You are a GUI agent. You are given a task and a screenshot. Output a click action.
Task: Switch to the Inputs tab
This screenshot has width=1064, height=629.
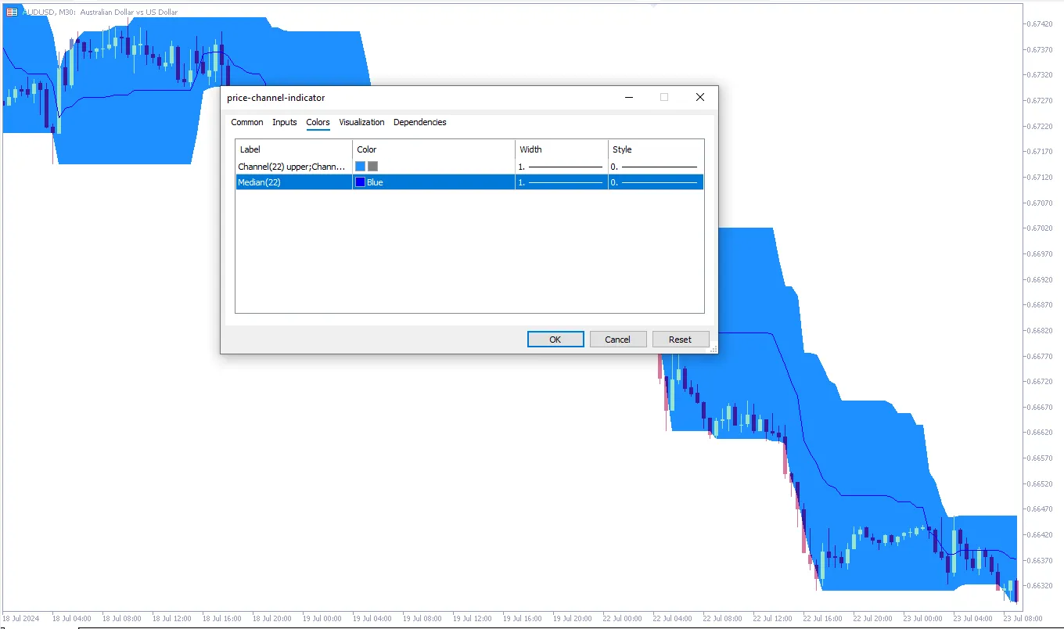point(284,122)
